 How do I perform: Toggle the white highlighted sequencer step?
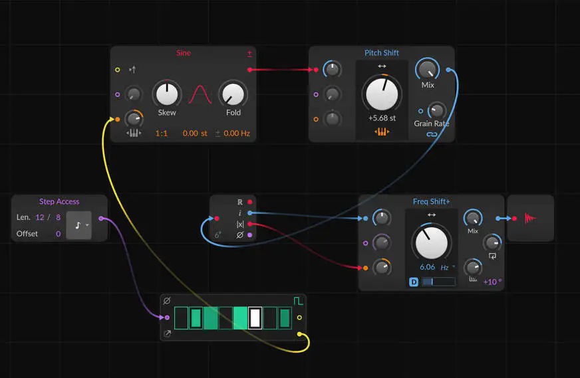click(x=255, y=318)
